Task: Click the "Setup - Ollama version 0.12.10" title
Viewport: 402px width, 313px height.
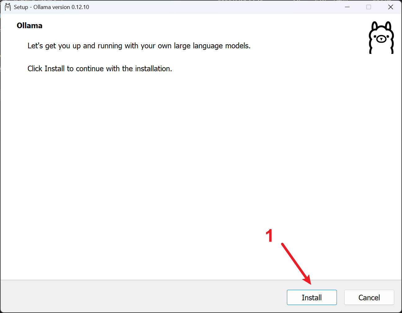Action: [51, 7]
